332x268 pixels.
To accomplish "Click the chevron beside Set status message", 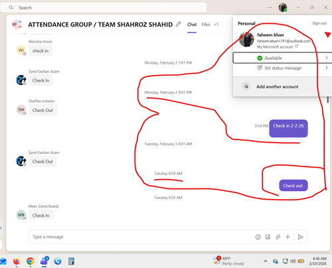I will (327, 68).
